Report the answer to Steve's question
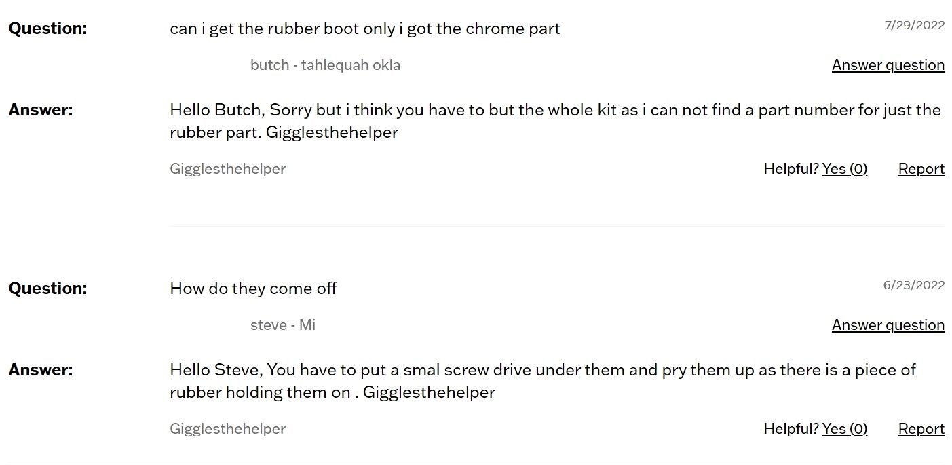Screen dimensions: 952x465 click(x=921, y=429)
